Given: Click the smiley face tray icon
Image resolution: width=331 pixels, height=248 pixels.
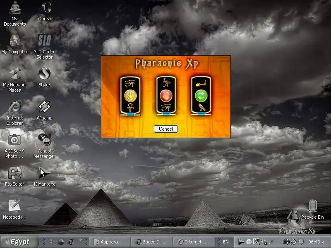Looking at the screenshot, I should pyautogui.click(x=249, y=242).
